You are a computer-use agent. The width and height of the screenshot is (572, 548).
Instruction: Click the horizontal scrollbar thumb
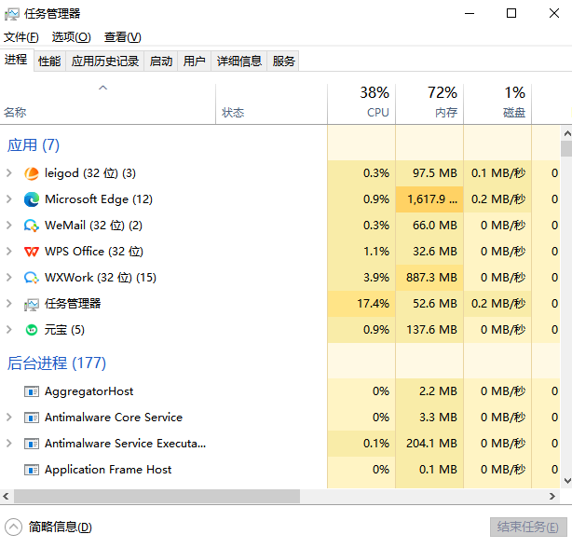click(157, 497)
